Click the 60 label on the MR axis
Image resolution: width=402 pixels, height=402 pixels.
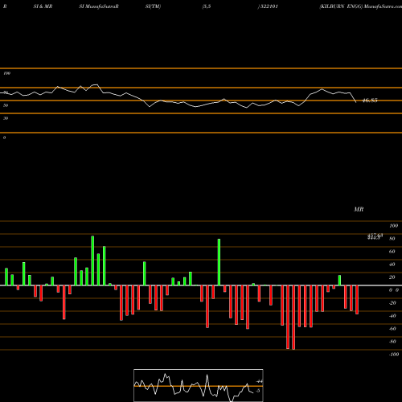click(x=392, y=252)
